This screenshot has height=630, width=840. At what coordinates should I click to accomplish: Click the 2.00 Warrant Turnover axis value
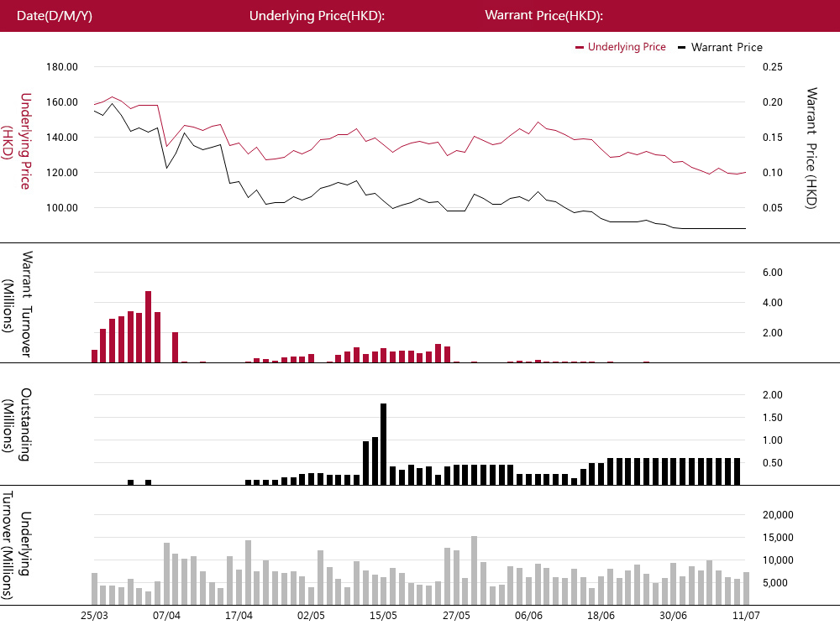coord(773,333)
